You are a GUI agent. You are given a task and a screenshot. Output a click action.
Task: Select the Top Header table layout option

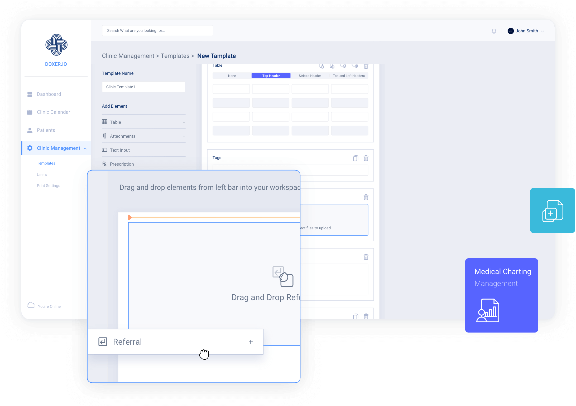pos(271,76)
